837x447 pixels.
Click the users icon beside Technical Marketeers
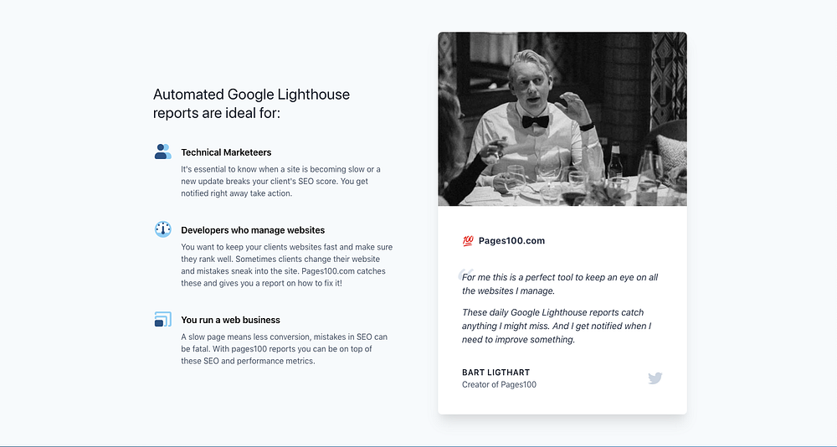(163, 152)
